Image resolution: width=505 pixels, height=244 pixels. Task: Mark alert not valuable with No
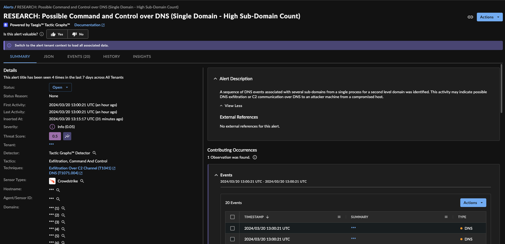pos(78,34)
